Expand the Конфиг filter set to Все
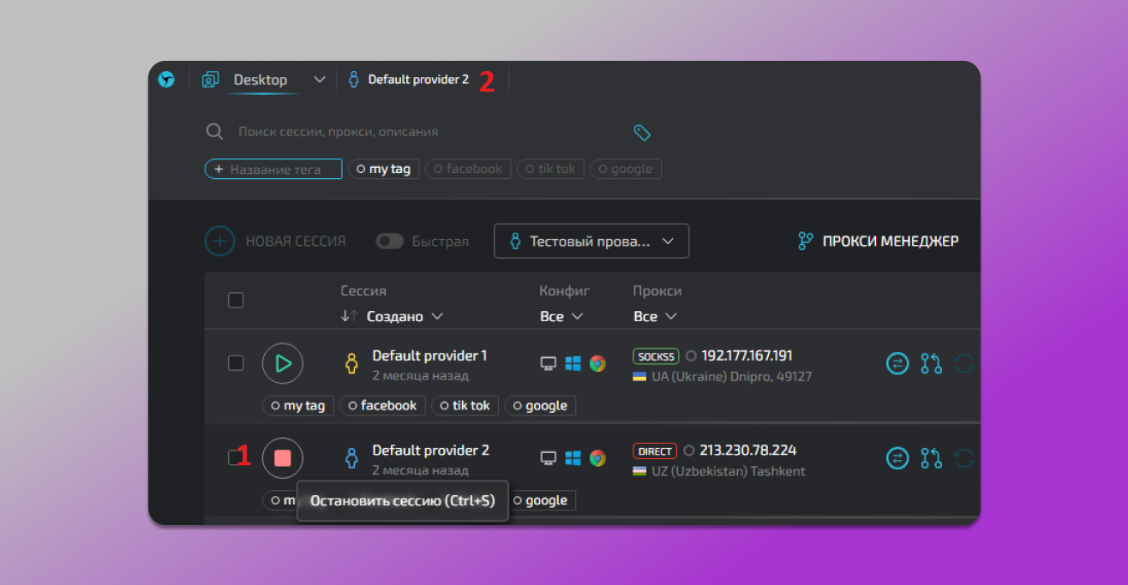 click(561, 316)
